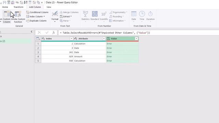Image resolution: width=219 pixels, height=123 pixels.
Task: Click the Index Column icon
Action: 28,16
